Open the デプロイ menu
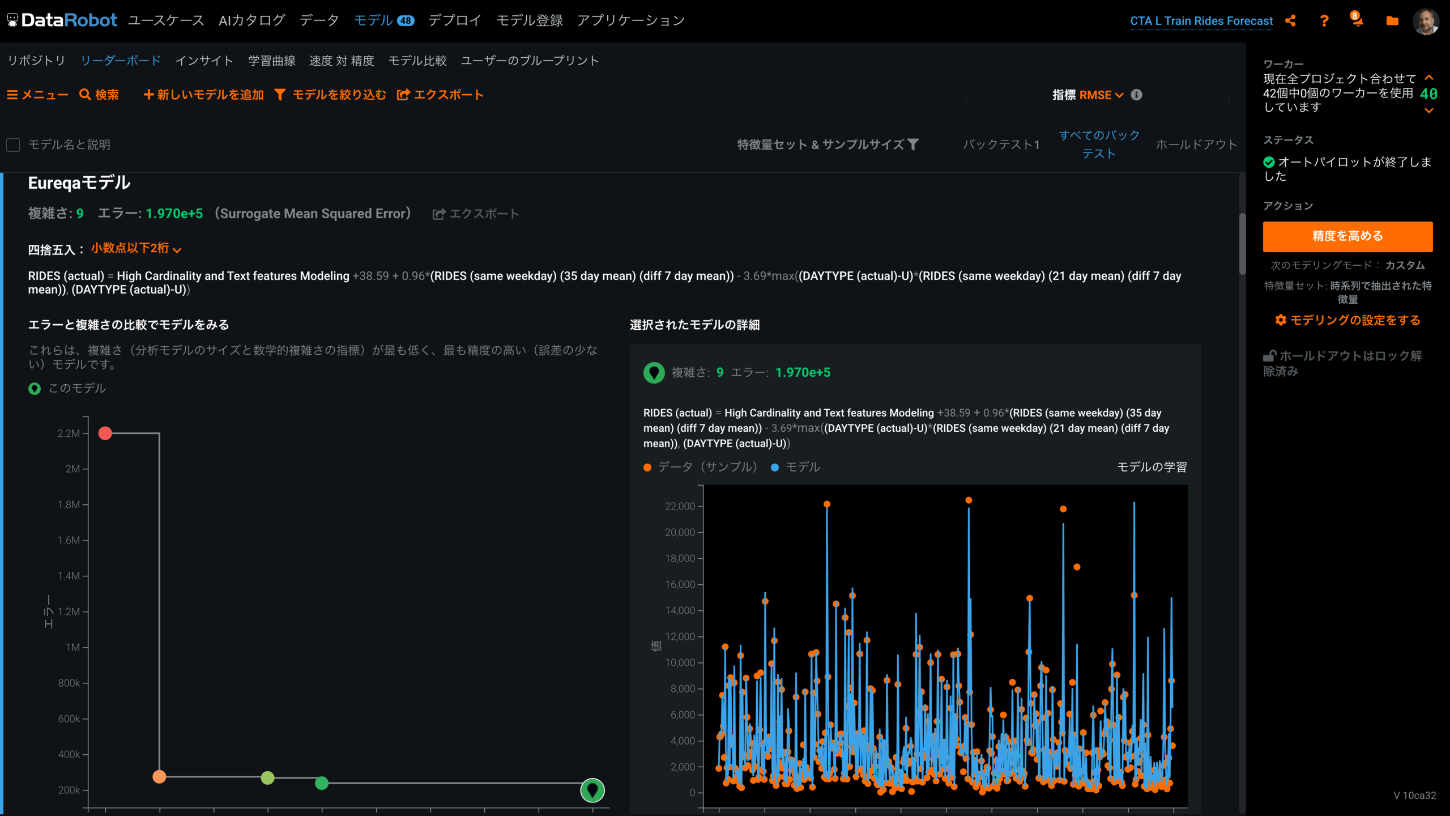The width and height of the screenshot is (1450, 816). tap(455, 20)
